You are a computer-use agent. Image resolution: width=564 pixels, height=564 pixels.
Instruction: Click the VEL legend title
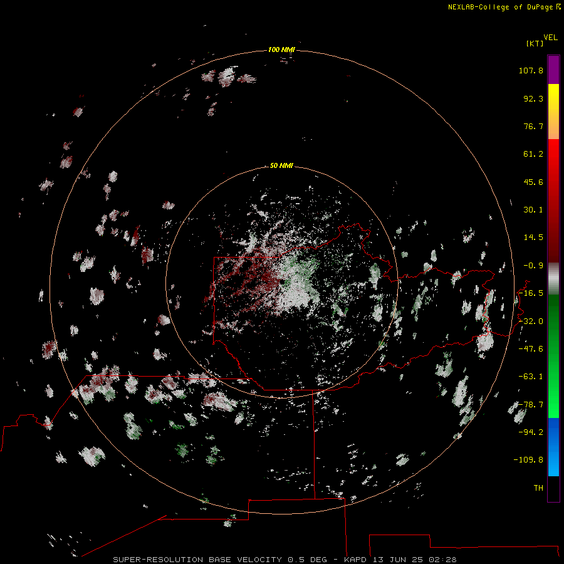coord(550,38)
